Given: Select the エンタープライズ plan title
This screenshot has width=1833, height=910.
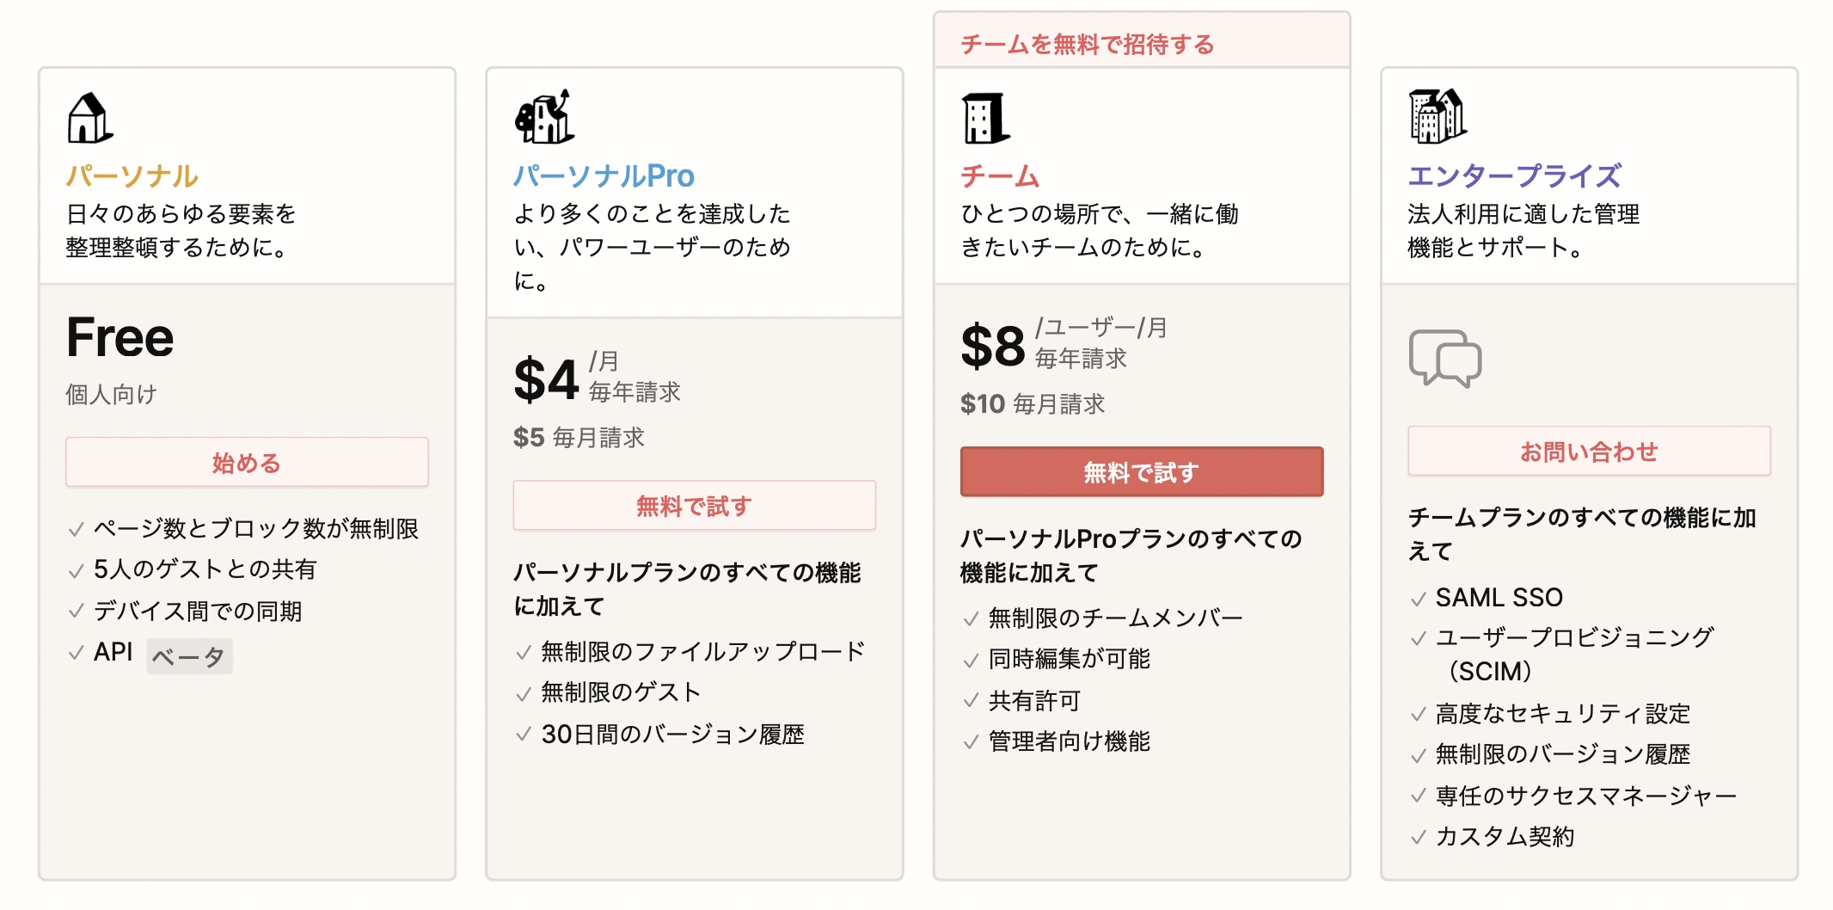Looking at the screenshot, I should tap(1514, 176).
